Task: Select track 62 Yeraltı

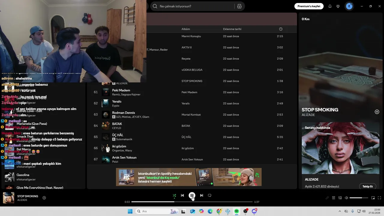Action: click(192, 103)
